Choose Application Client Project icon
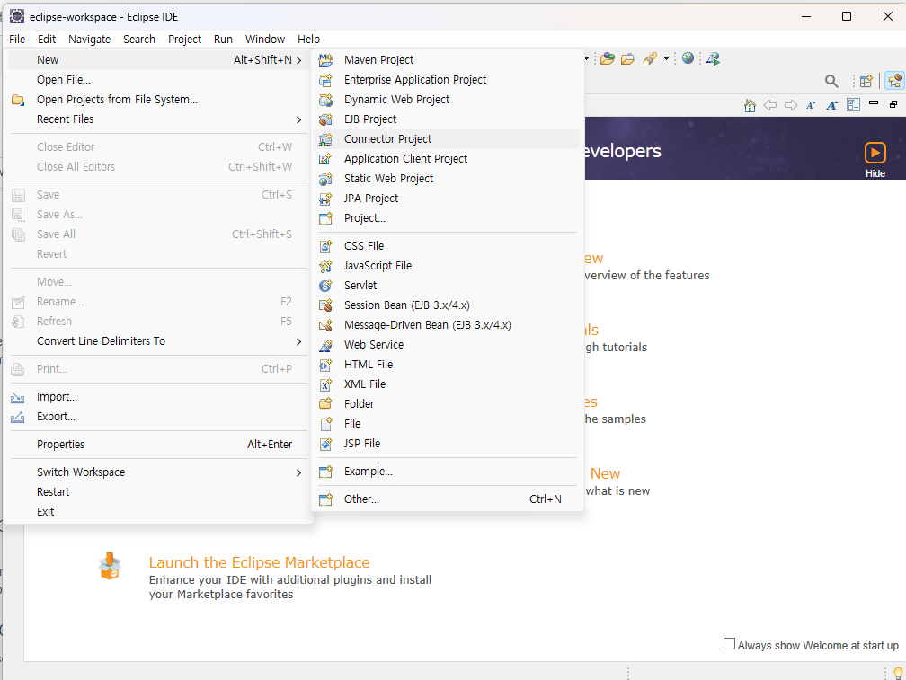Screen dimensions: 906x680 click(326, 159)
